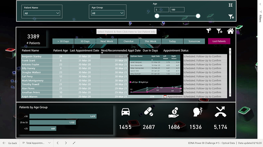
Task: Select the Next Week tab
Action: (107, 41)
